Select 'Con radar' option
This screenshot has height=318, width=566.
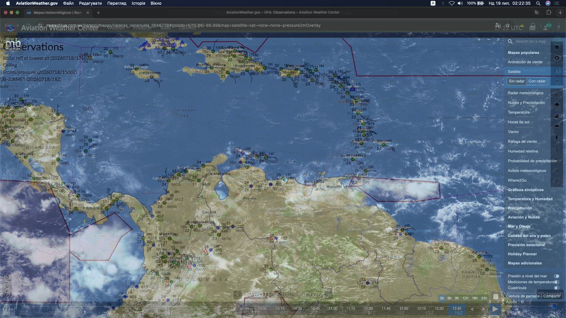point(537,81)
